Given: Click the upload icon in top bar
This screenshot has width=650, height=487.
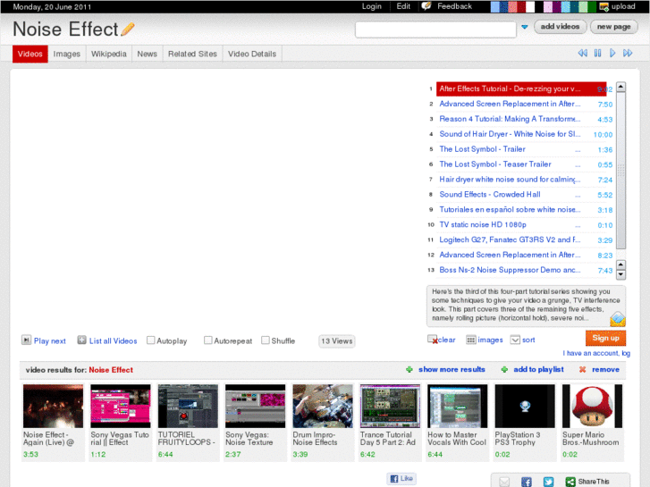Looking at the screenshot, I should [x=604, y=6].
